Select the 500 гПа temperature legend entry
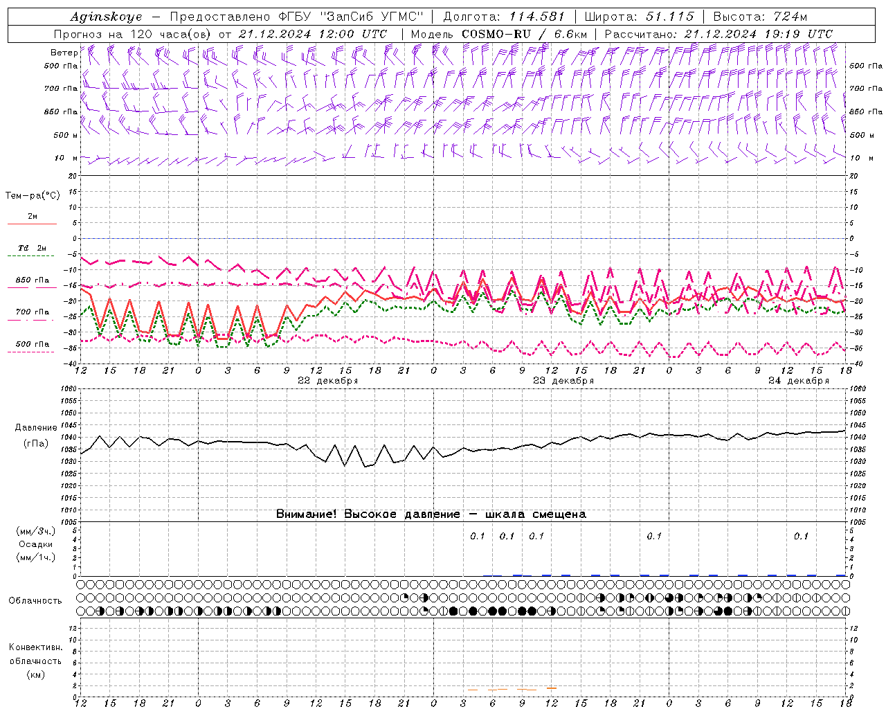Viewport: 886px width, 709px height. 32,345
